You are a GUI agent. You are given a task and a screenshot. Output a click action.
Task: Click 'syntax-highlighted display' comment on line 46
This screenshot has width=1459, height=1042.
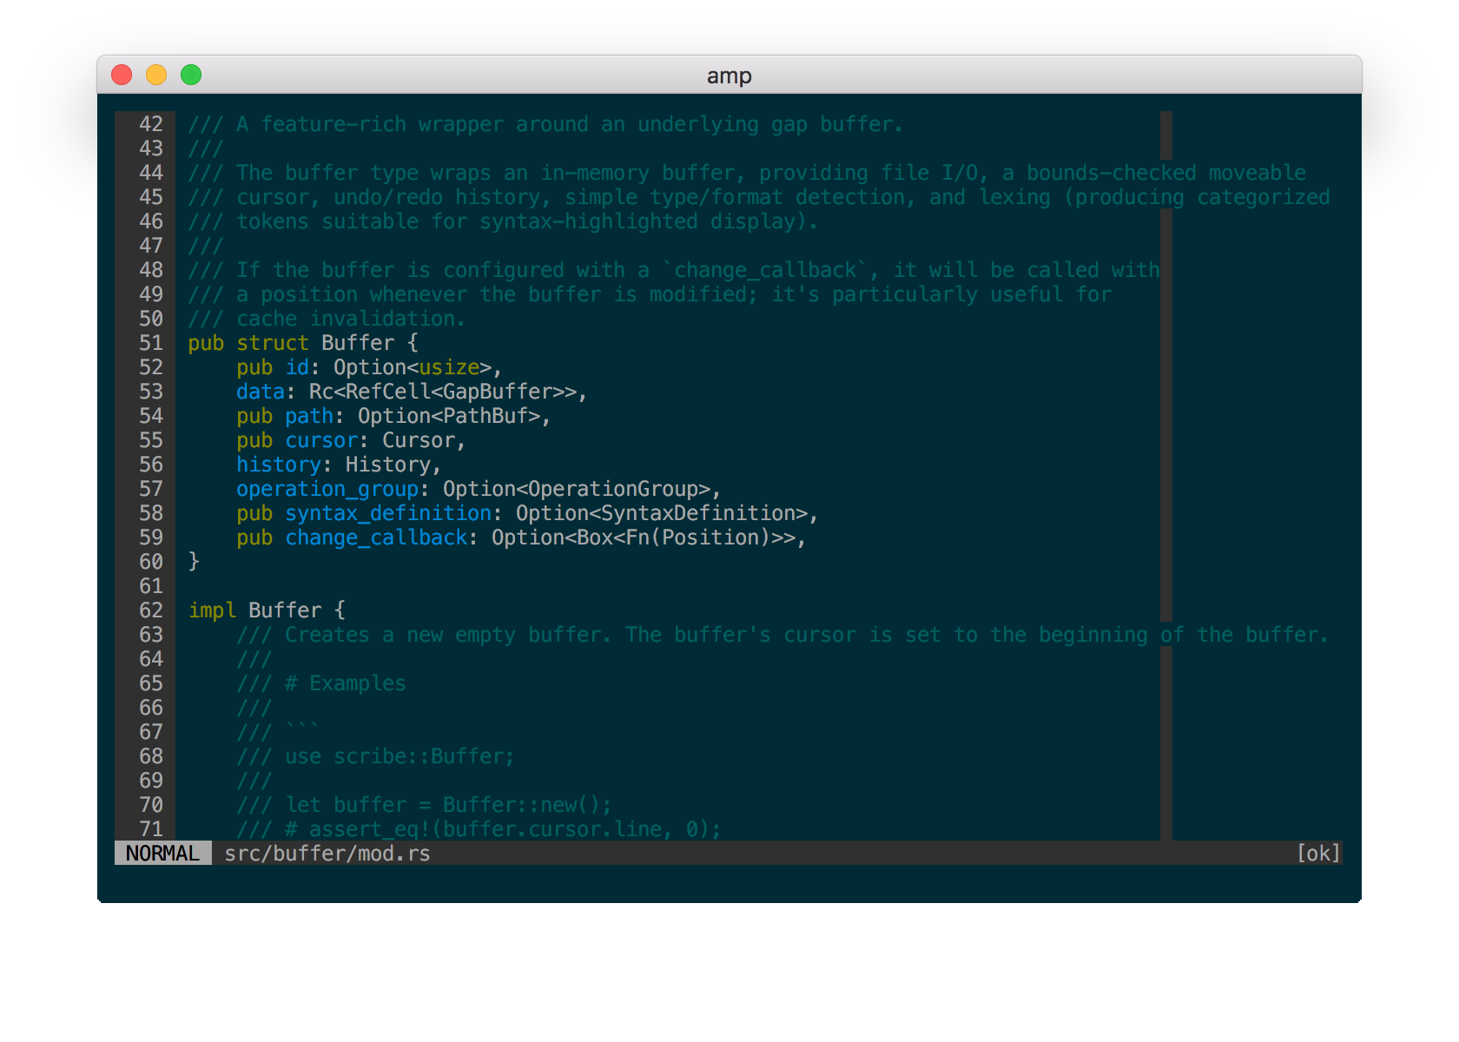pyautogui.click(x=637, y=221)
